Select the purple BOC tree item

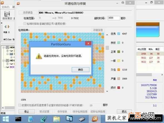tap(12, 67)
